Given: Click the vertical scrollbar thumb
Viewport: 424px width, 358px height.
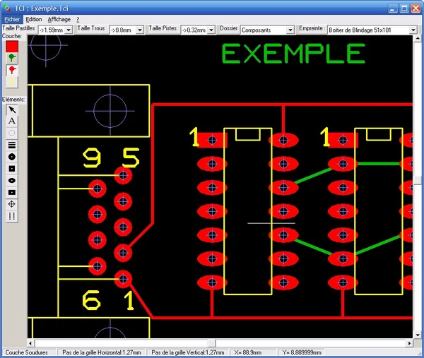Looking at the screenshot, I should tap(418, 180).
